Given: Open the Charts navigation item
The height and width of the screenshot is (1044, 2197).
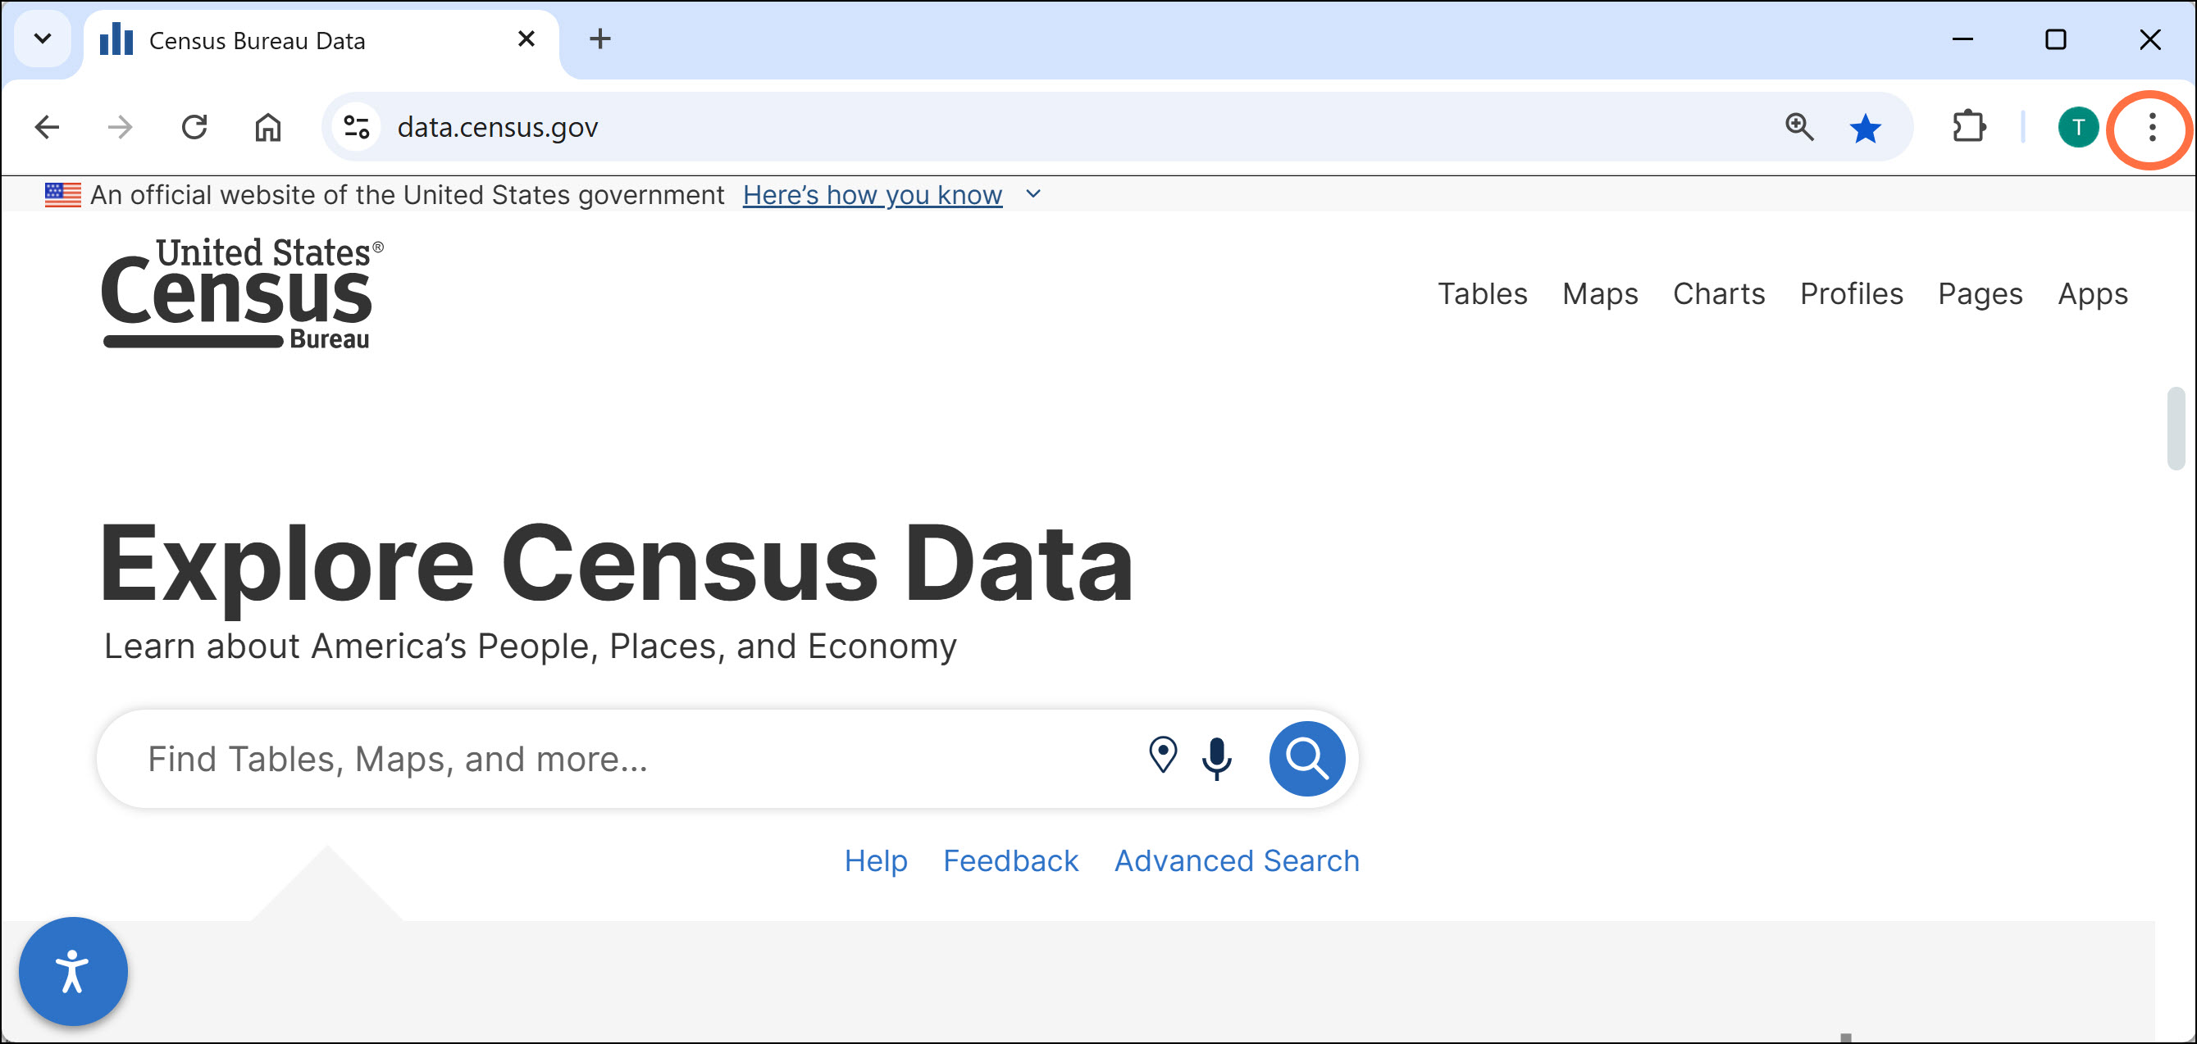Looking at the screenshot, I should tap(1719, 293).
